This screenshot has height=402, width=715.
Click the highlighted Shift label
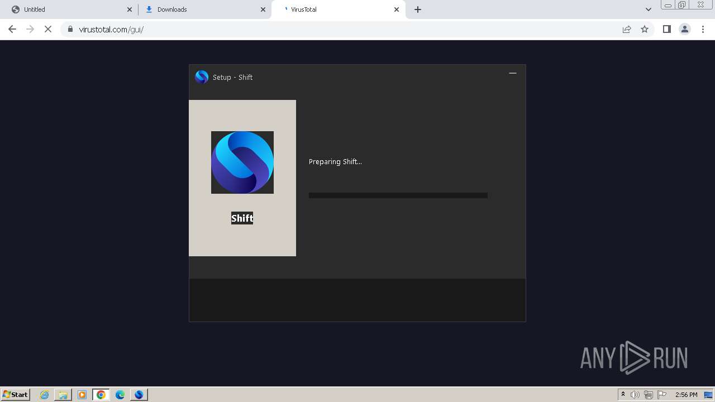(x=242, y=218)
